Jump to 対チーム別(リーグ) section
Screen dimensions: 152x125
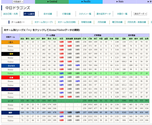(x=44, y=22)
